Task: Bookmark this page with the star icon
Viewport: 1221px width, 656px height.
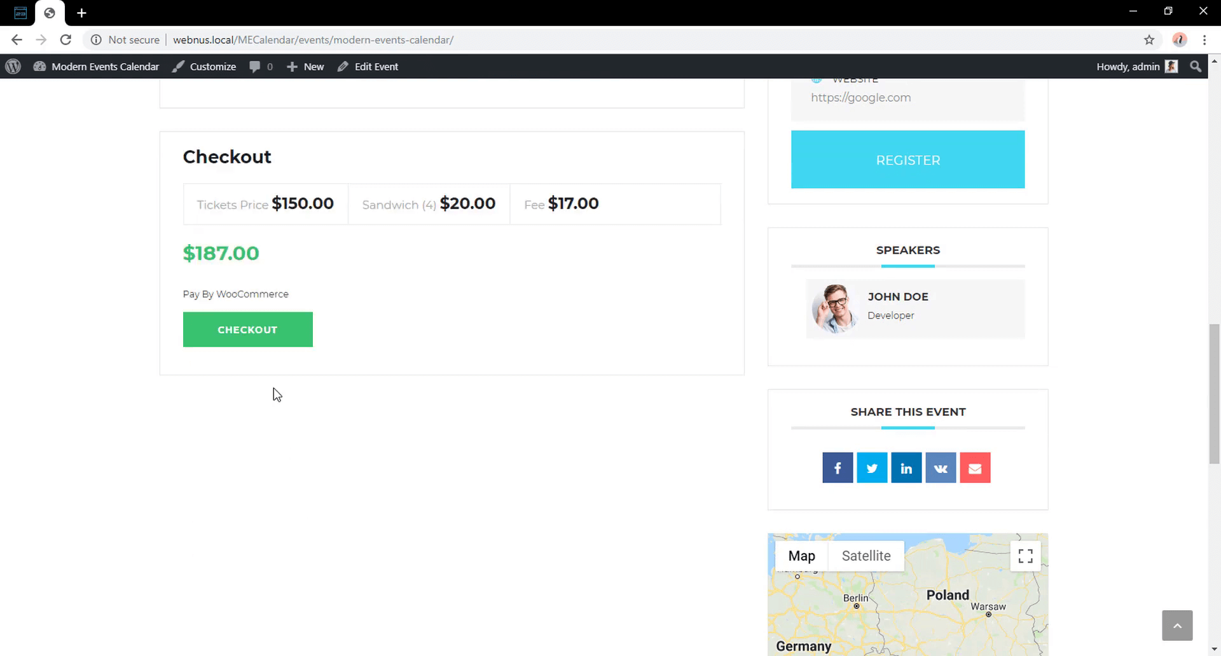Action: (x=1149, y=39)
